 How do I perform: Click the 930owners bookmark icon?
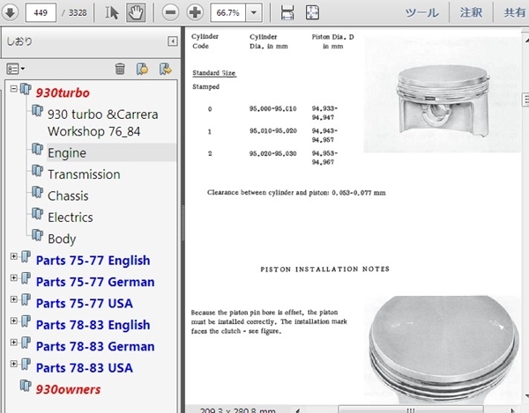coord(26,386)
